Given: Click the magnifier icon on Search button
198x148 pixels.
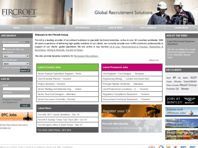Looking at the screenshot, I should coord(28,70).
